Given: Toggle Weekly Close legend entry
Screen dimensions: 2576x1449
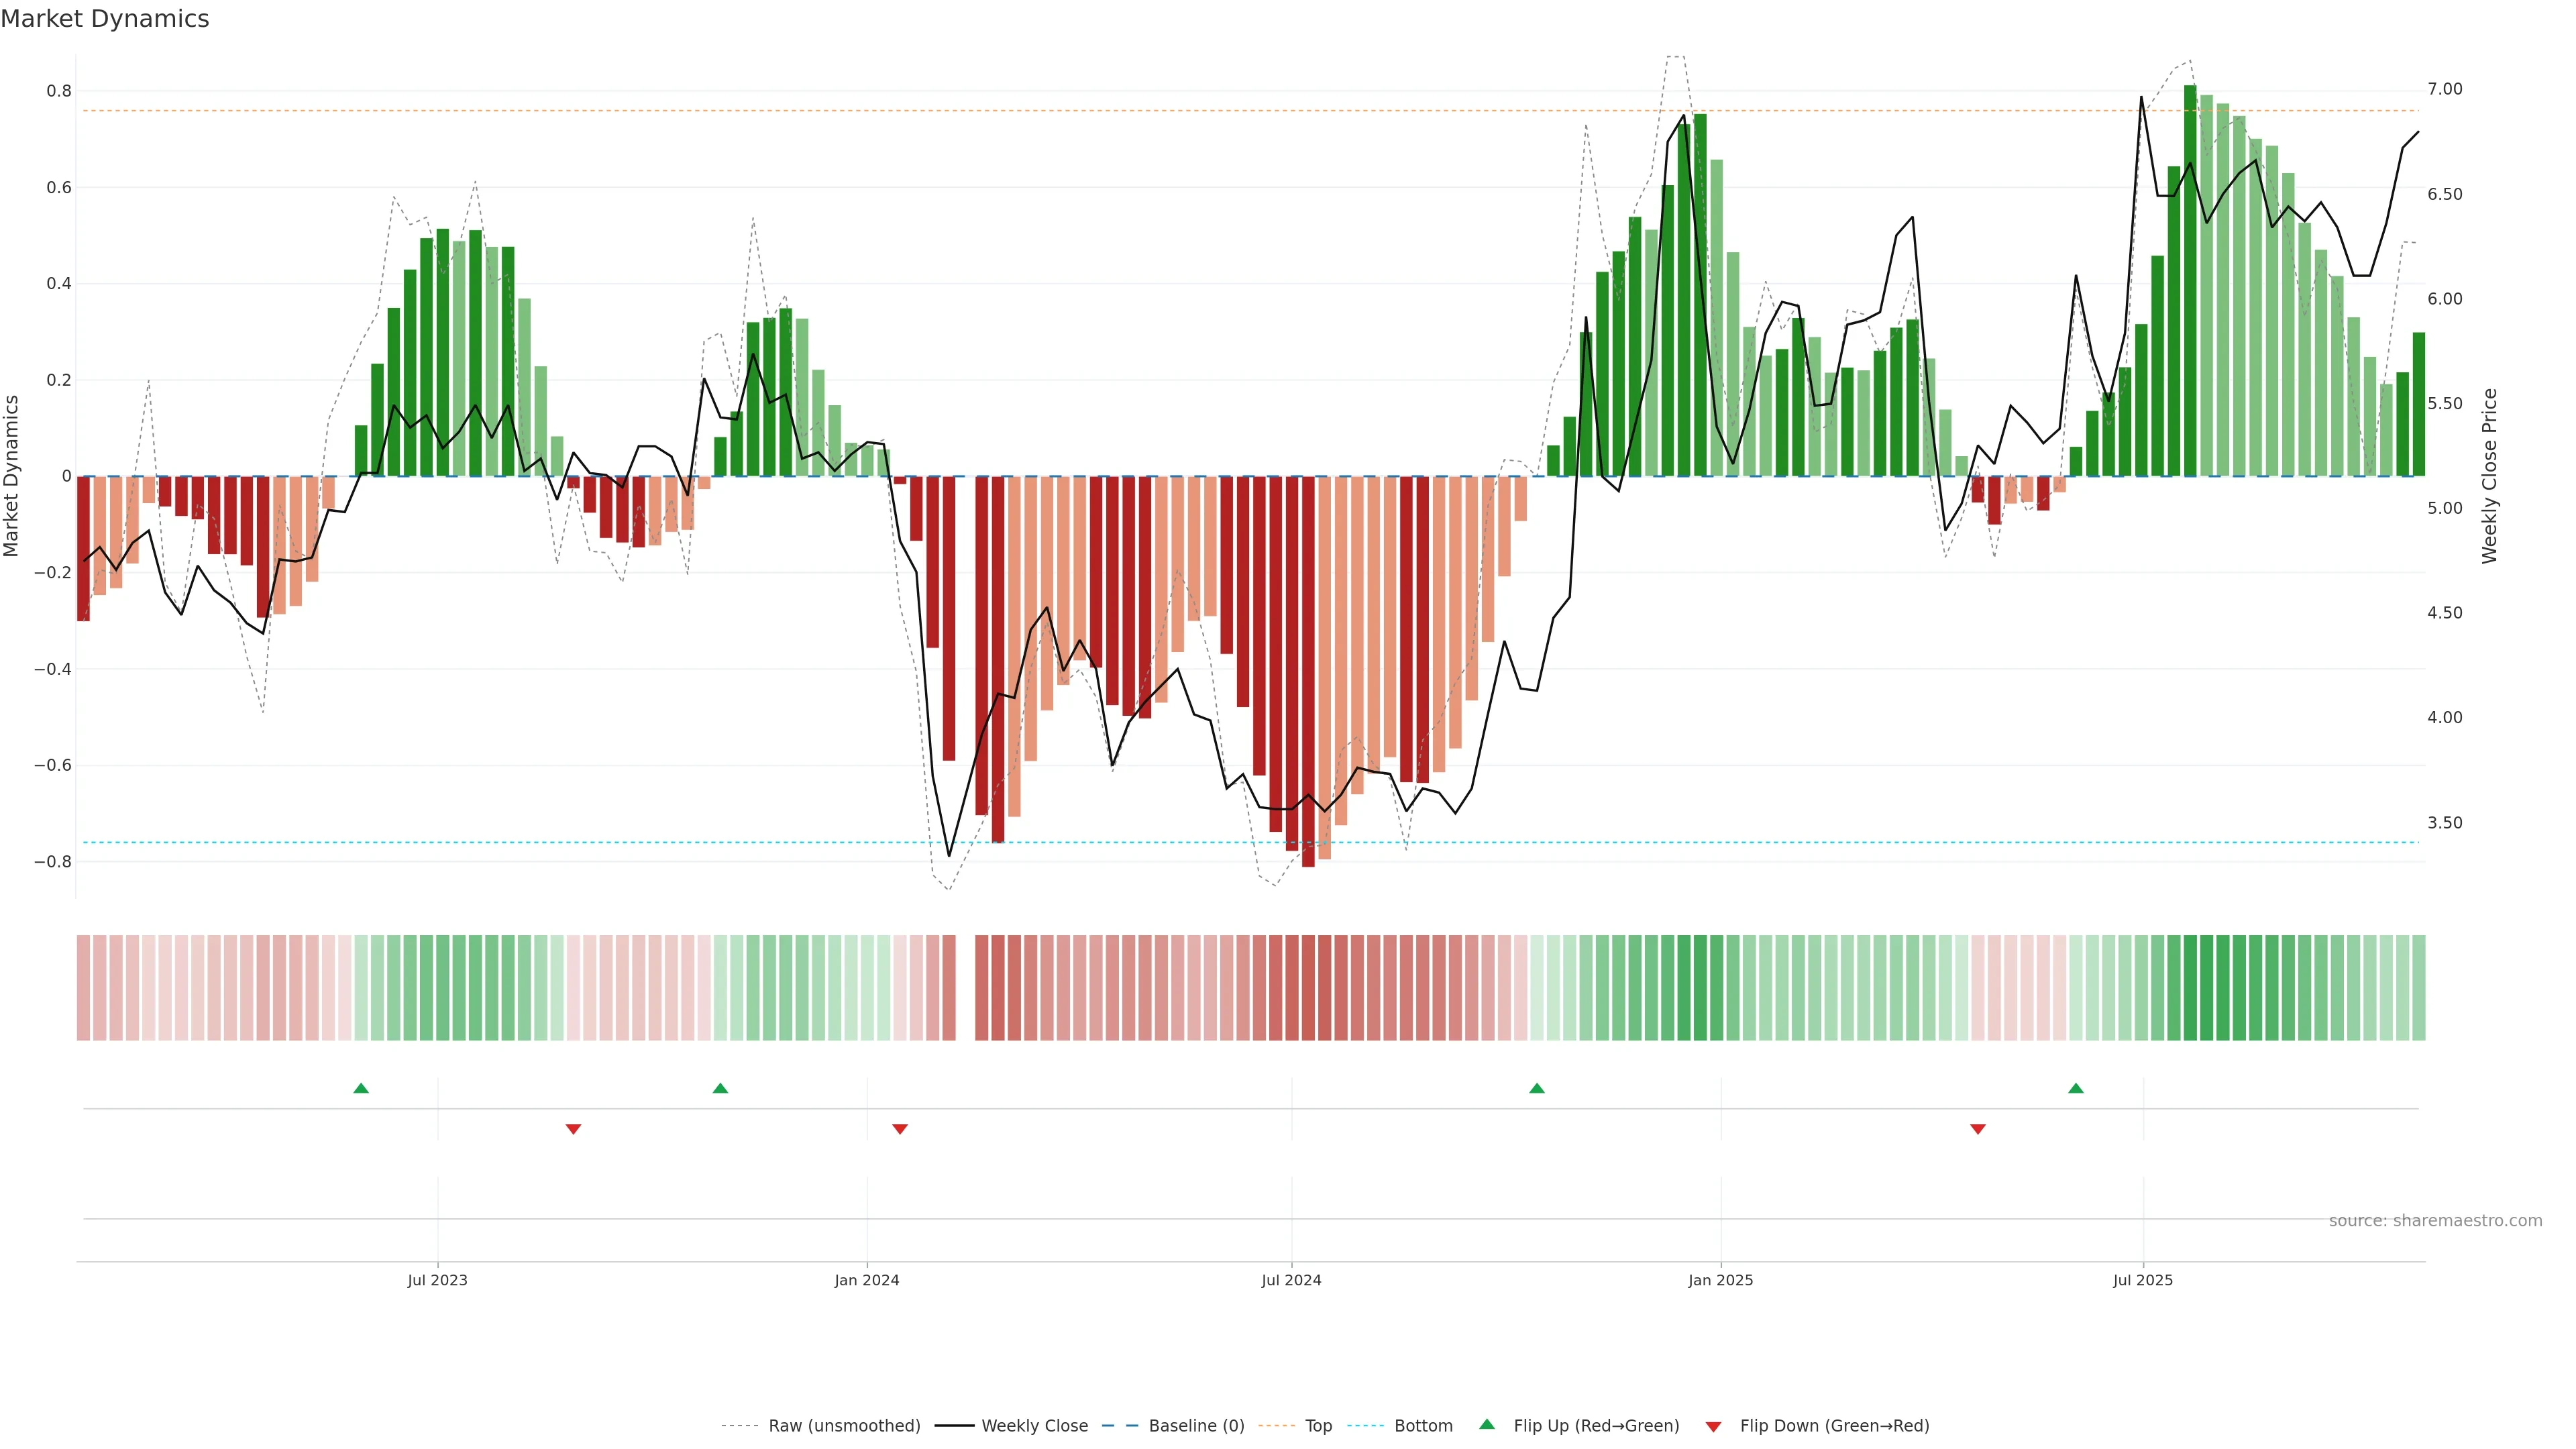Looking at the screenshot, I should coord(1034,1426).
